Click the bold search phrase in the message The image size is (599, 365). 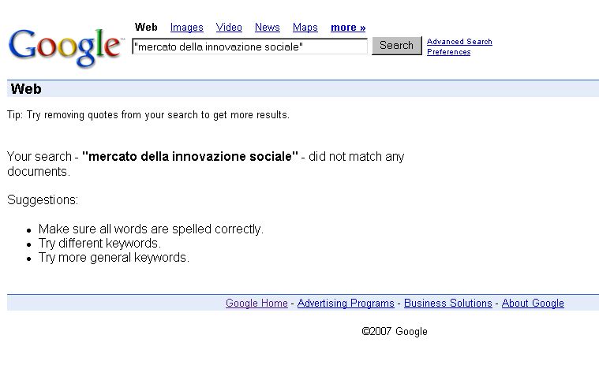[190, 157]
